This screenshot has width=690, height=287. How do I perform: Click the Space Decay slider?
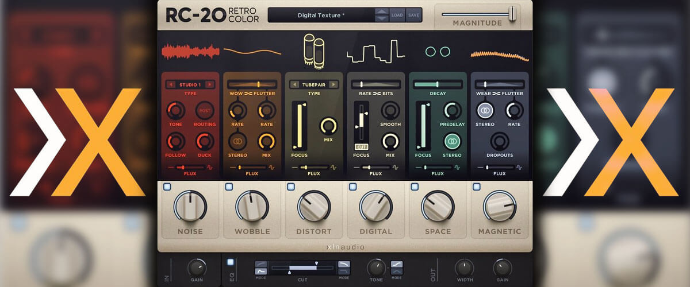point(438,84)
